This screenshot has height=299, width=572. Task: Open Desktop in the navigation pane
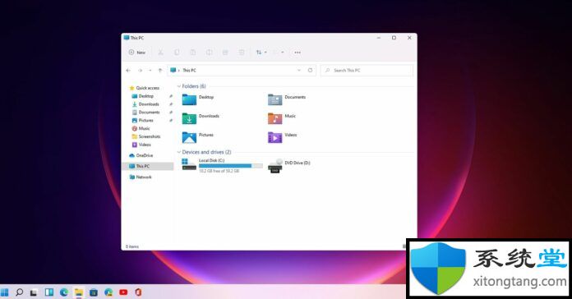(x=143, y=96)
